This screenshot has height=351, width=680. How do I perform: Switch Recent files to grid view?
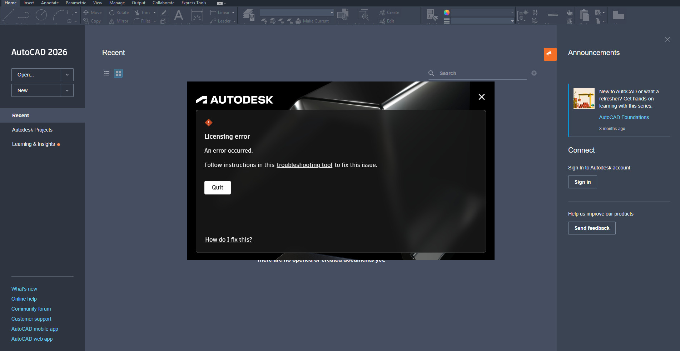118,73
